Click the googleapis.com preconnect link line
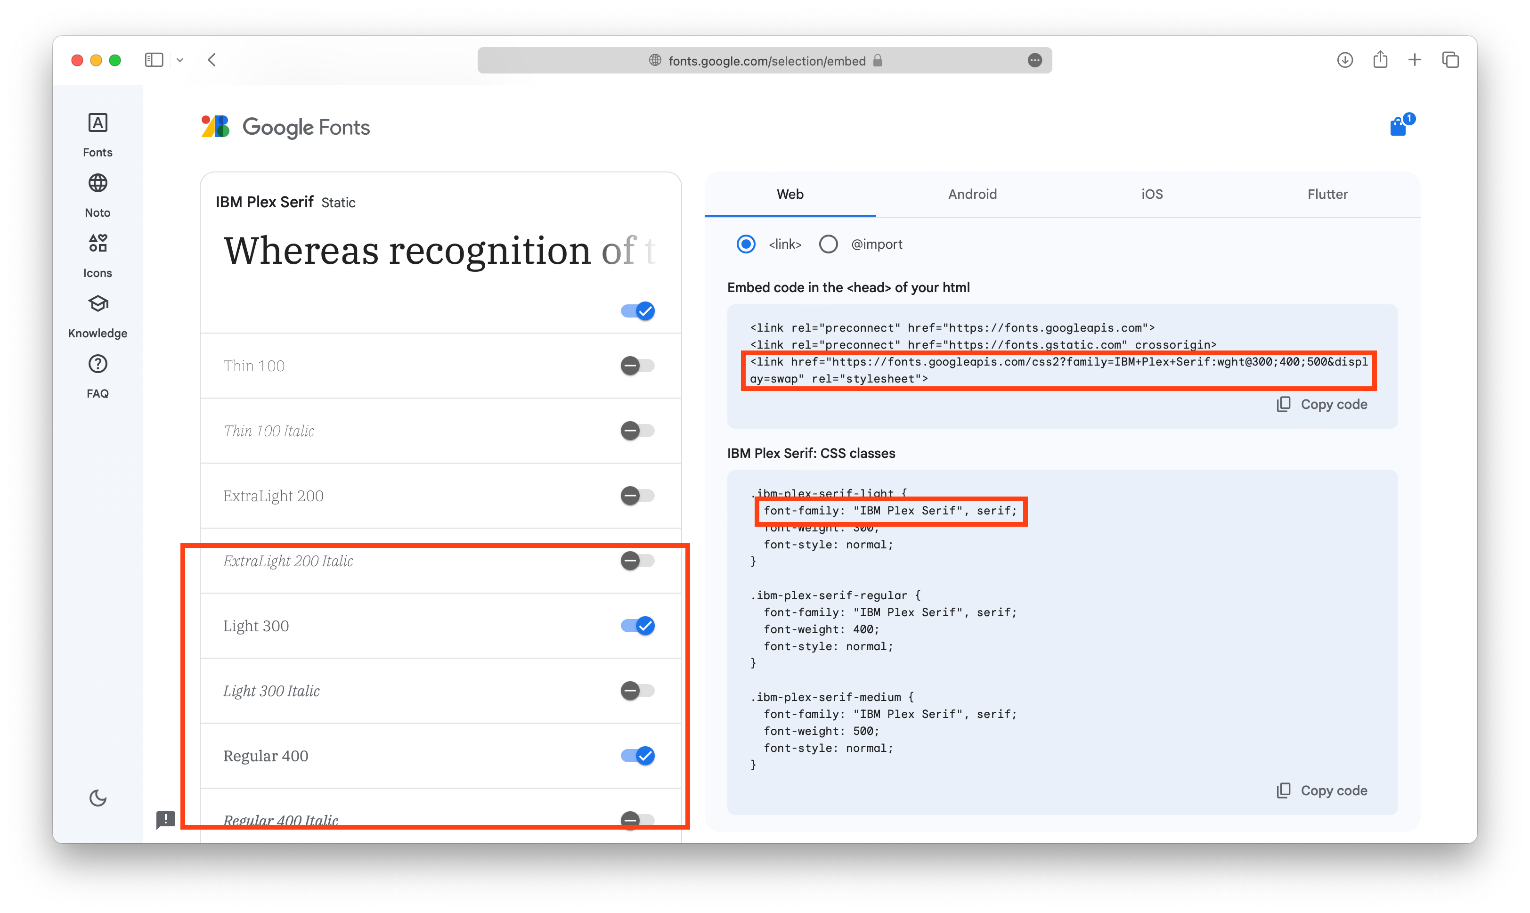The image size is (1530, 913). click(952, 328)
